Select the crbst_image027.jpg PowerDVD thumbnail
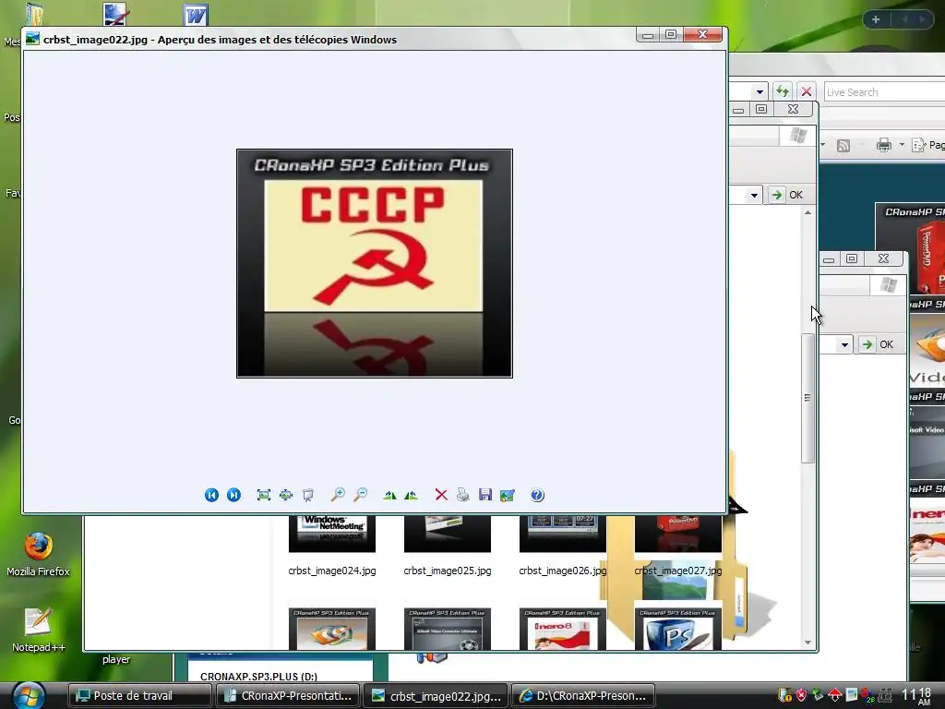Screen dimensions: 945x709 point(678,534)
